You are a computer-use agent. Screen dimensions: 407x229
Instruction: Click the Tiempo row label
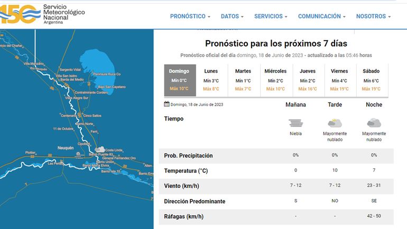point(174,118)
